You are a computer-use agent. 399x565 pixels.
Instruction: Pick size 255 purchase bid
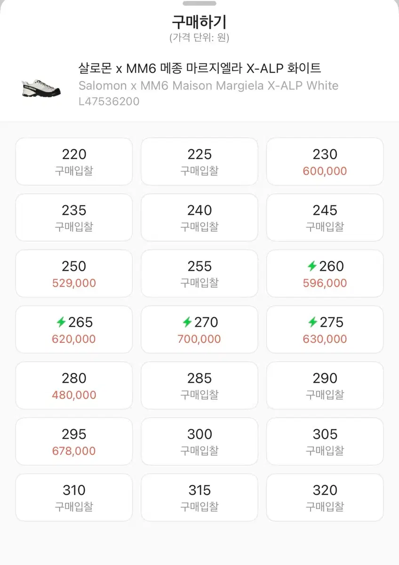point(199,274)
